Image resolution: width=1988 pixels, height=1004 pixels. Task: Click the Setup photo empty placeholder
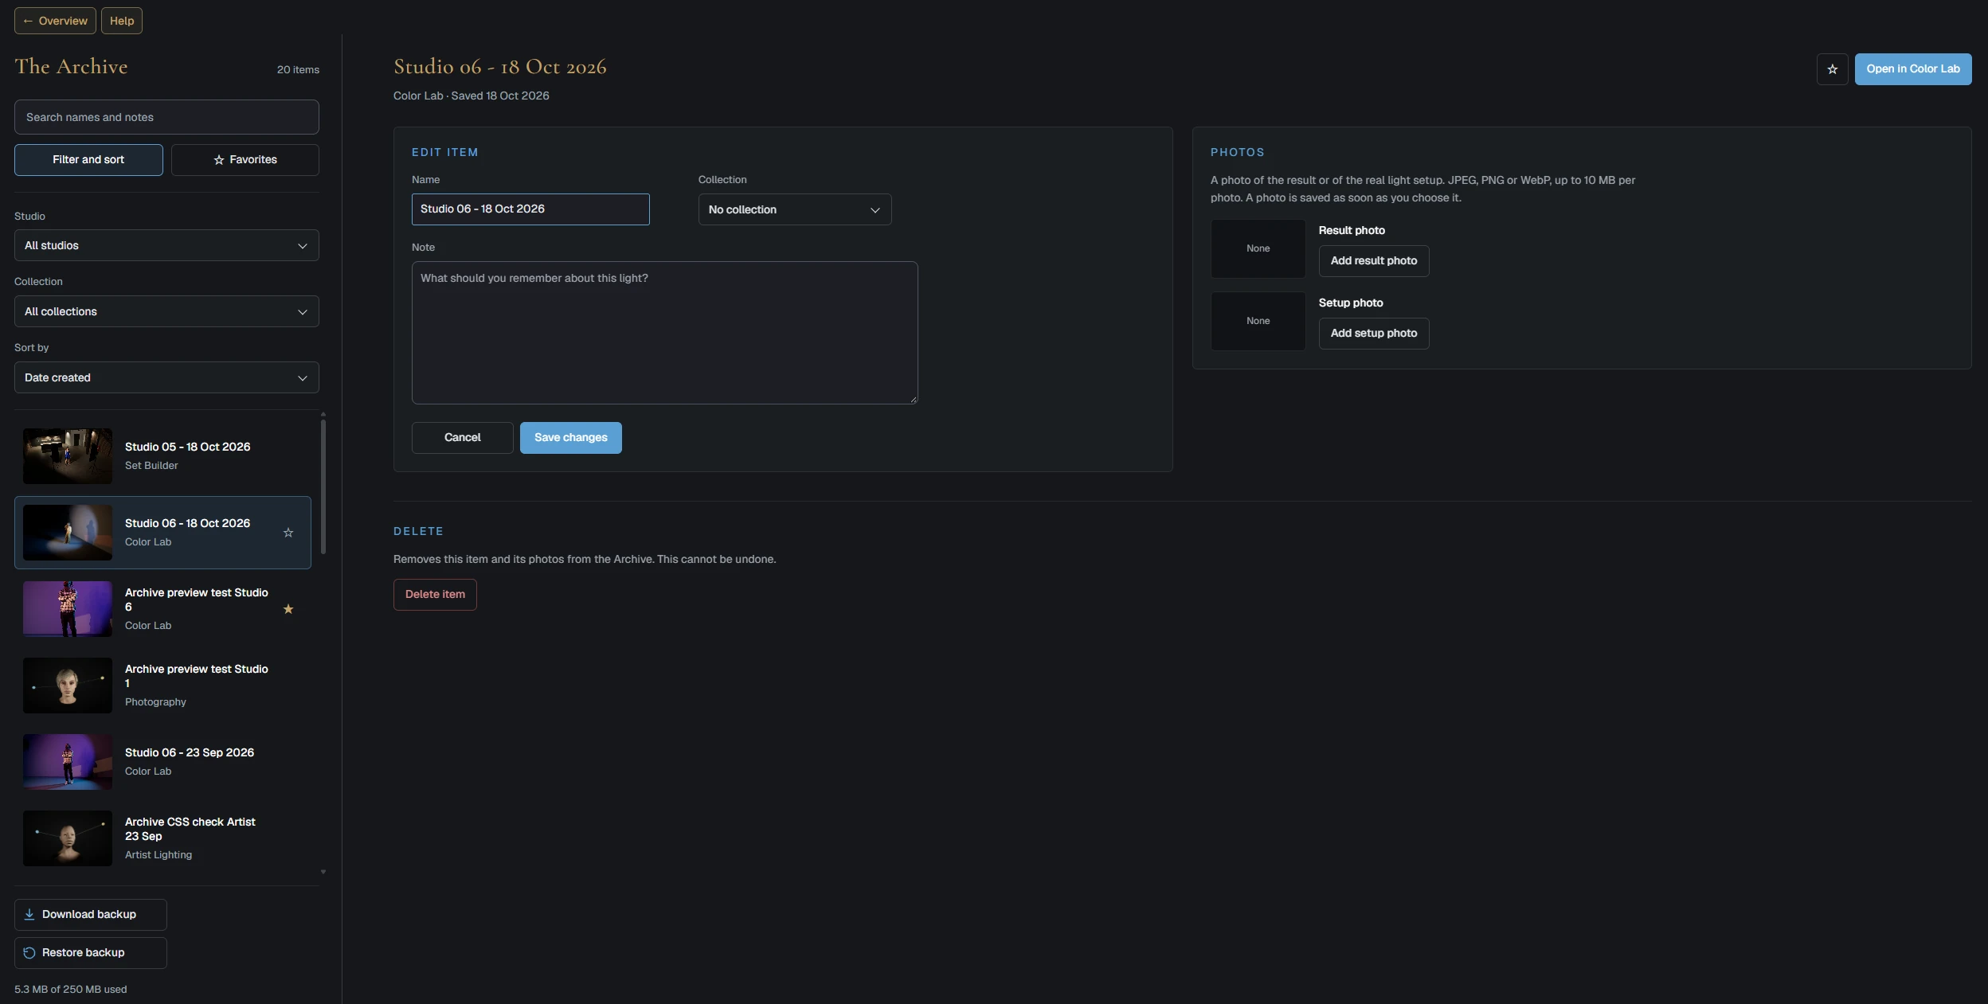[x=1258, y=321]
